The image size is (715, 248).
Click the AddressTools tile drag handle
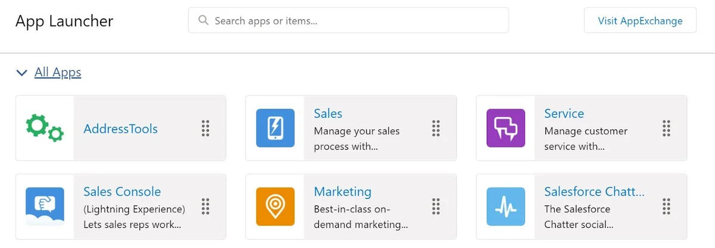[x=206, y=128]
